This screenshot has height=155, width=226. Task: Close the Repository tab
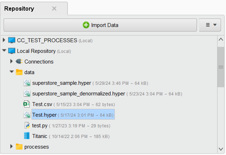click(54, 9)
